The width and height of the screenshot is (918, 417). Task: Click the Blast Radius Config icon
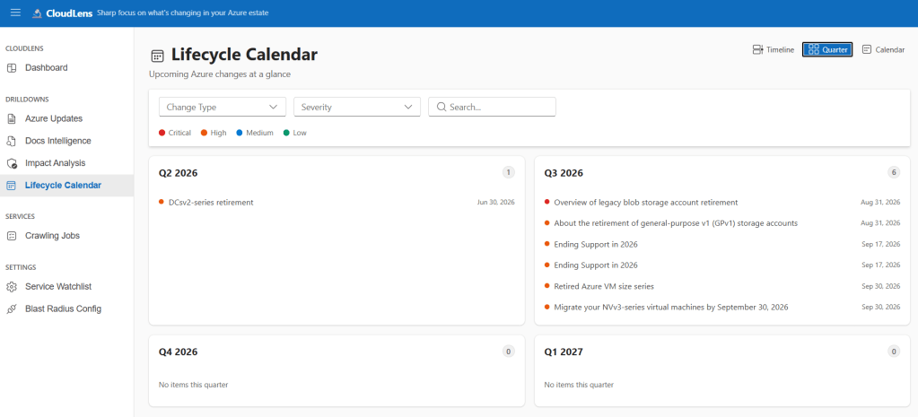(12, 308)
